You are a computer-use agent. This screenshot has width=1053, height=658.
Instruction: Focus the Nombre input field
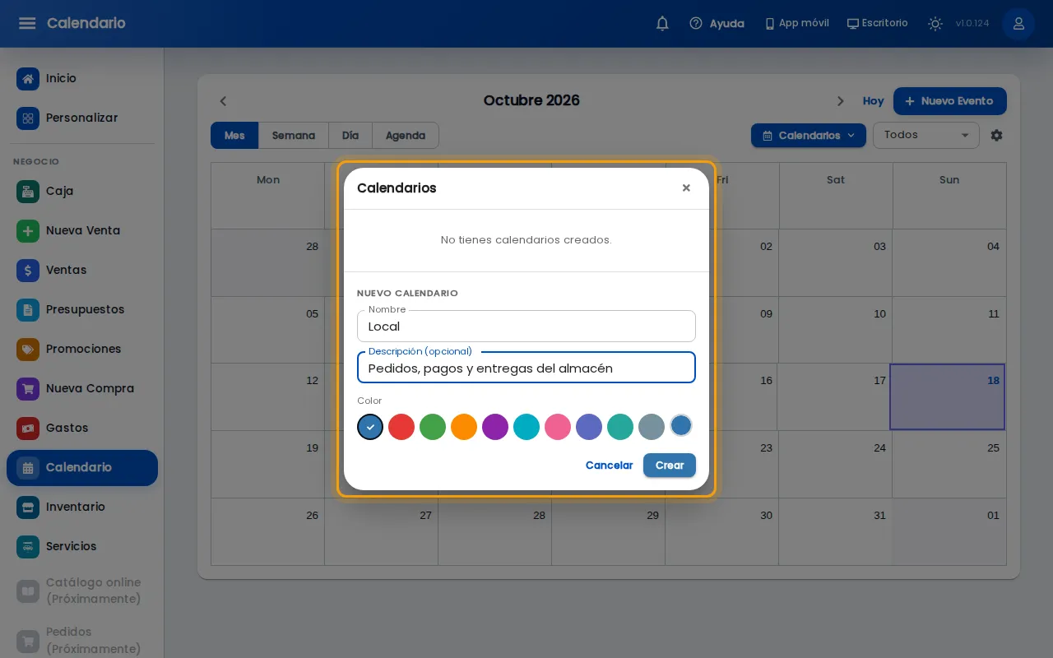pos(526,327)
